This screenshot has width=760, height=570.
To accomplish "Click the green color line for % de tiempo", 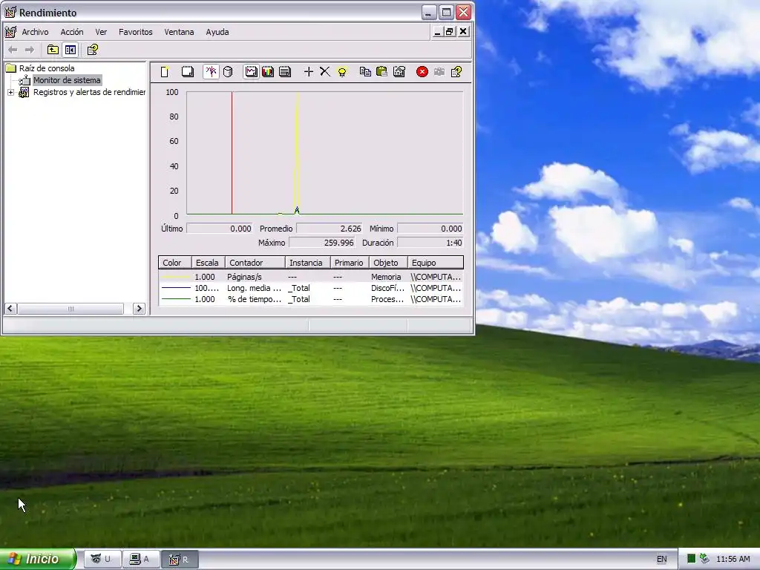I will (x=175, y=299).
